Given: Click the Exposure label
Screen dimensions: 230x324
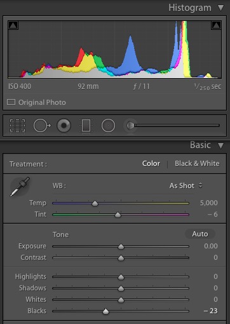Looking at the screenshot, I should [32, 246].
